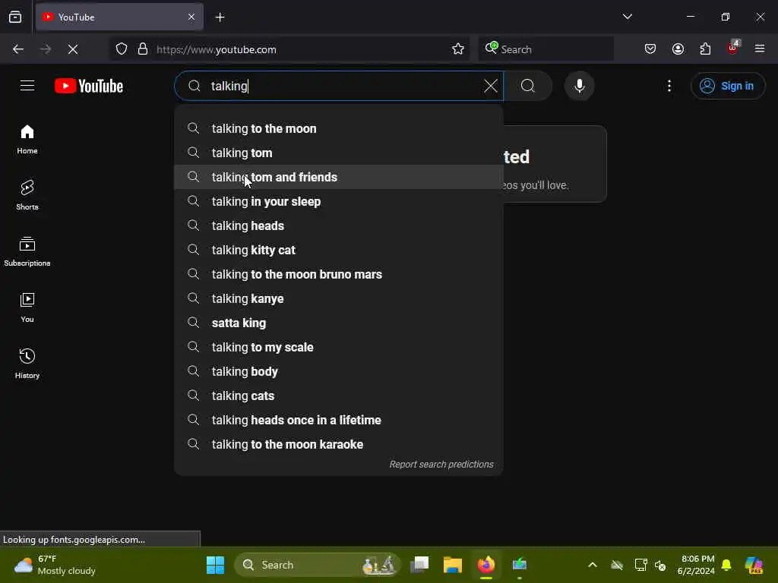The height and width of the screenshot is (583, 778).
Task: Open YouTube settings three-dot menu
Action: [x=669, y=86]
